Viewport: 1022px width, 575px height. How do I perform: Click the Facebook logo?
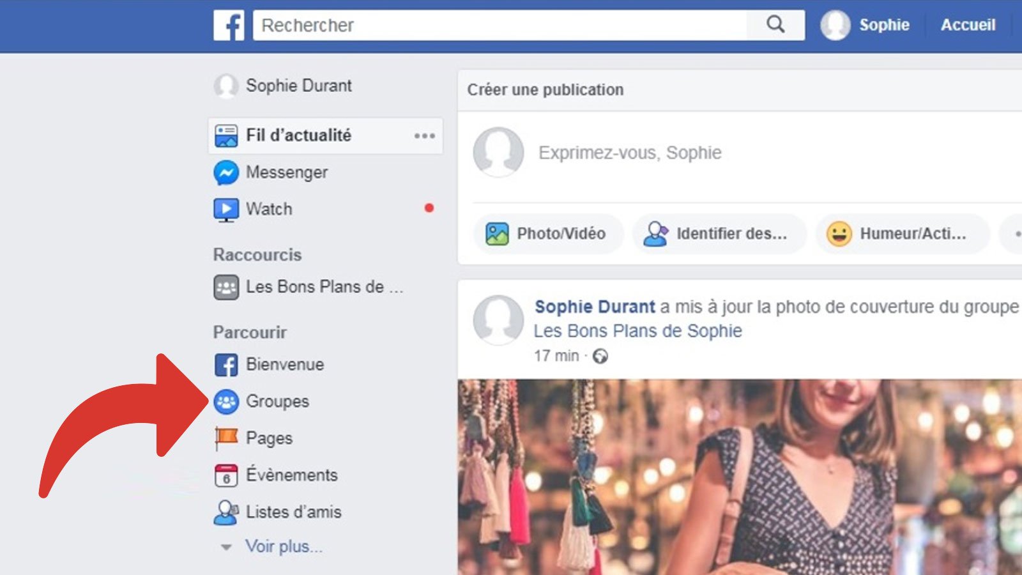pyautogui.click(x=229, y=26)
